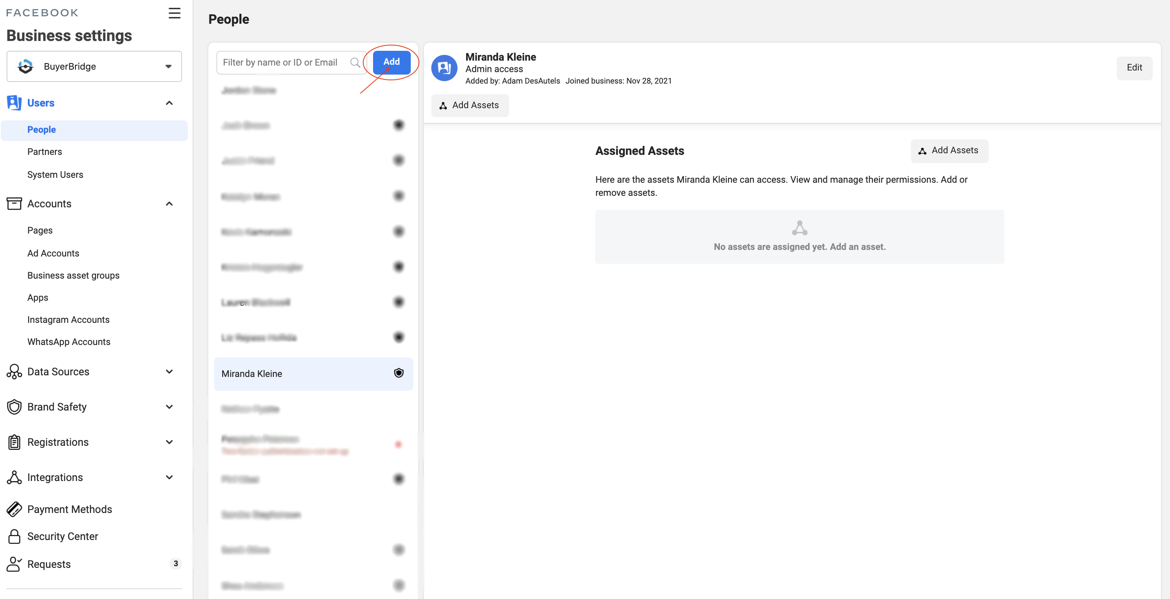Click the Users section icon
The height and width of the screenshot is (599, 1170).
[x=14, y=103]
